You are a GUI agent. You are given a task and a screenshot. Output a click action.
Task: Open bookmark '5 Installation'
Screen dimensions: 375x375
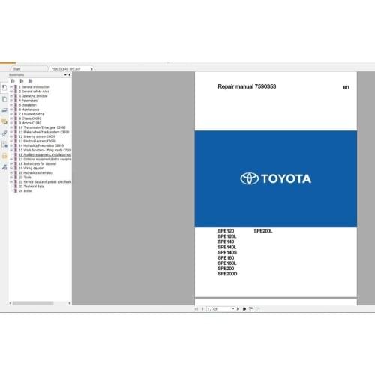pyautogui.click(x=28, y=105)
